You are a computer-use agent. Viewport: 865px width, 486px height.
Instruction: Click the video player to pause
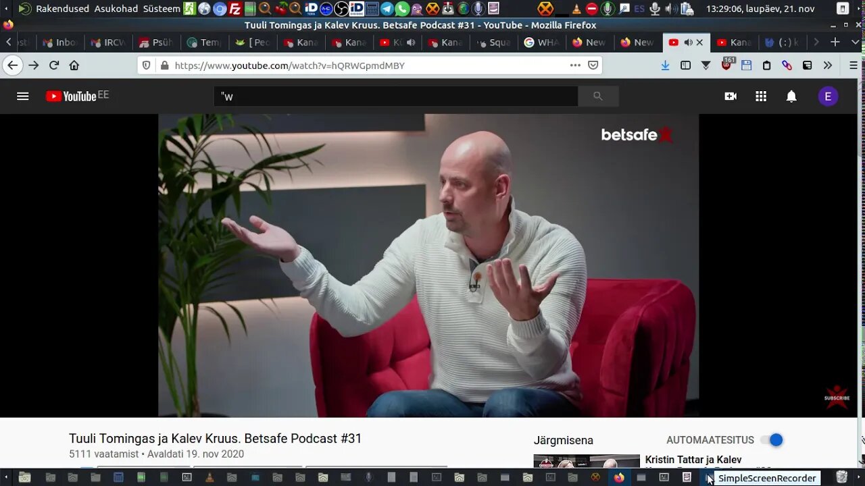(428, 265)
